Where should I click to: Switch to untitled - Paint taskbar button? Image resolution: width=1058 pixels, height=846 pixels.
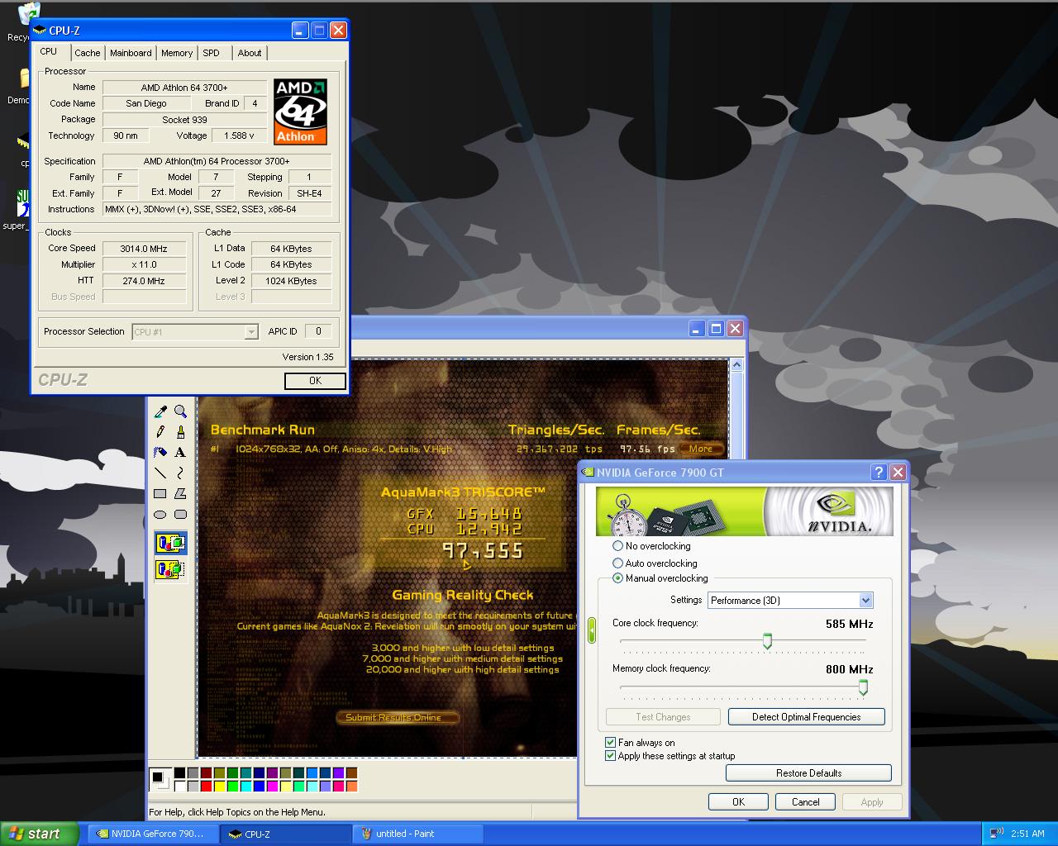pos(418,834)
